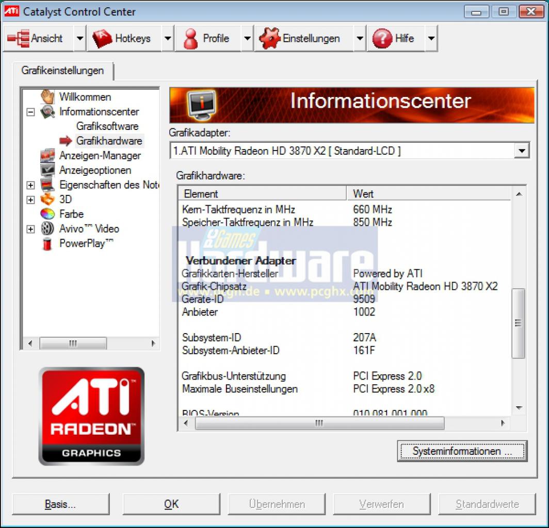Image resolution: width=549 pixels, height=528 pixels.
Task: Select Grafiksoftware in the tree
Action: 107,126
